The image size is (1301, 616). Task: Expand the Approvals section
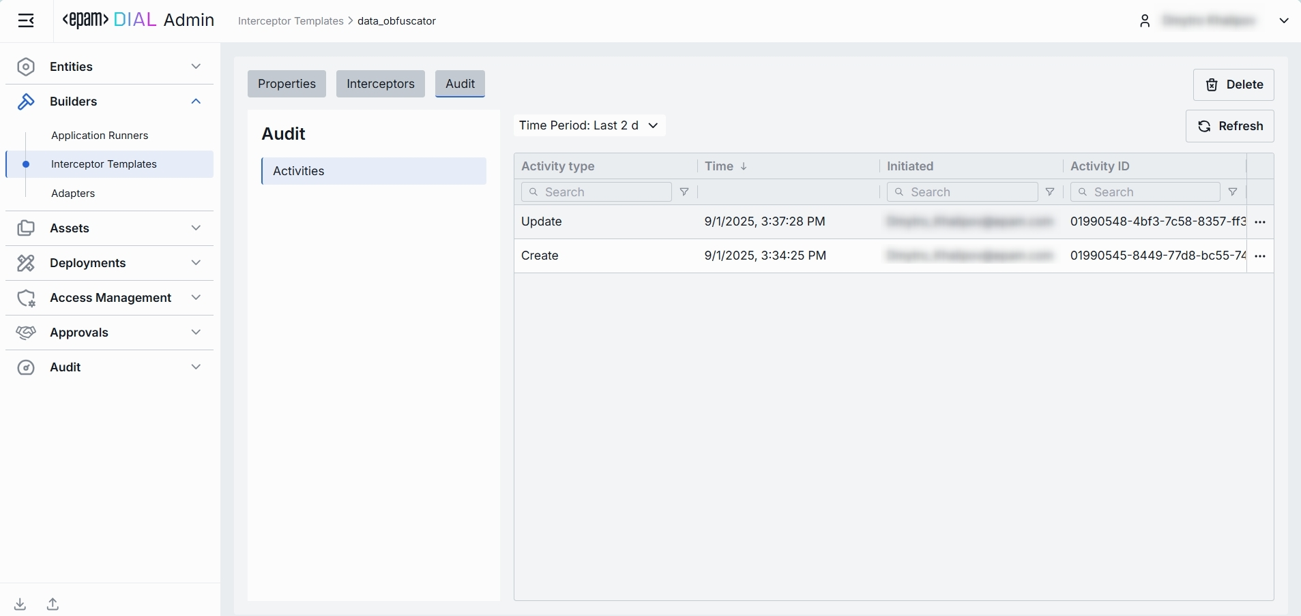click(x=196, y=333)
